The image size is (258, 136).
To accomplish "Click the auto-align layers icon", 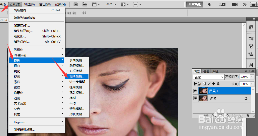I will click(84, 13).
